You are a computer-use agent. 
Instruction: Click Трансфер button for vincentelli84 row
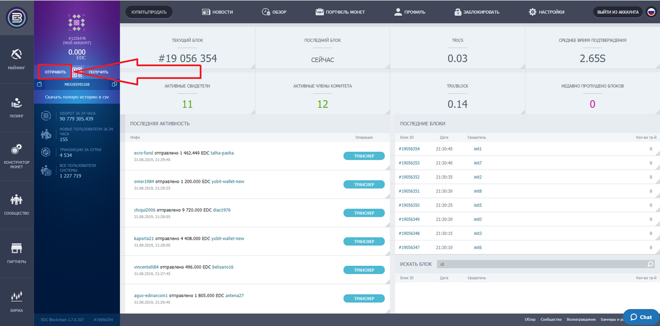[x=364, y=270]
